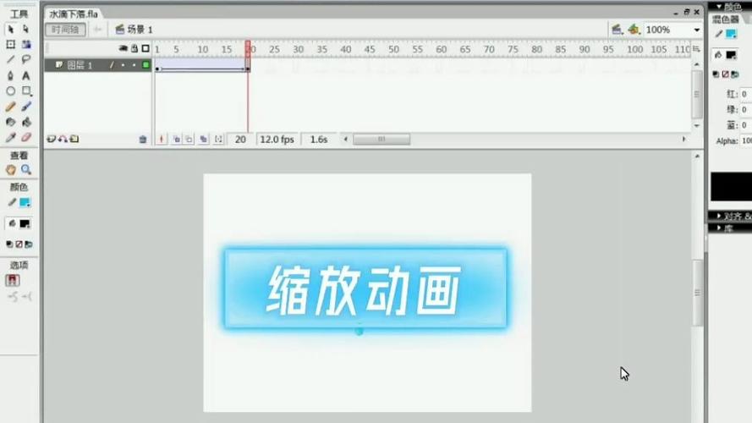Click timeline horizontal scrollbar thumb
The height and width of the screenshot is (423, 752).
click(x=381, y=139)
